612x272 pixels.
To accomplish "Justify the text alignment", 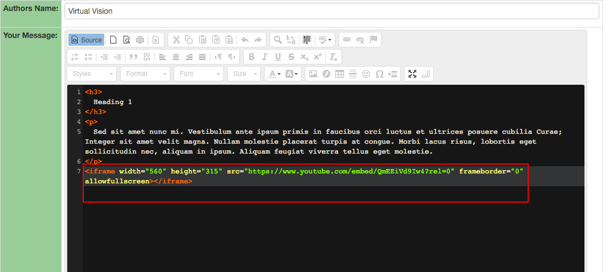I will (202, 57).
